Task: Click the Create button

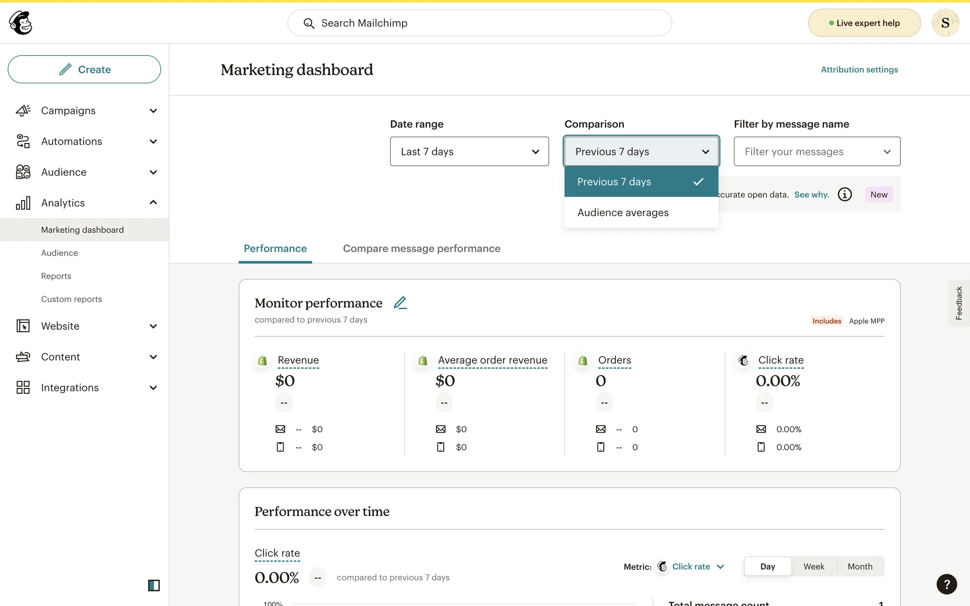Action: coord(84,70)
